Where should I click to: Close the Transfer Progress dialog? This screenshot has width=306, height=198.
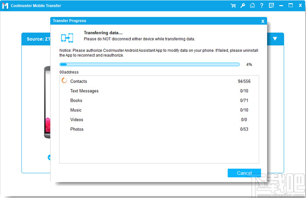click(263, 21)
